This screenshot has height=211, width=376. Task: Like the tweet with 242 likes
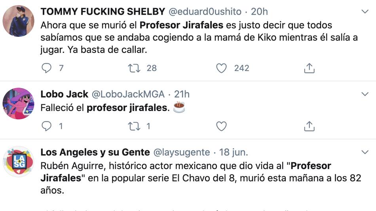pyautogui.click(x=221, y=68)
